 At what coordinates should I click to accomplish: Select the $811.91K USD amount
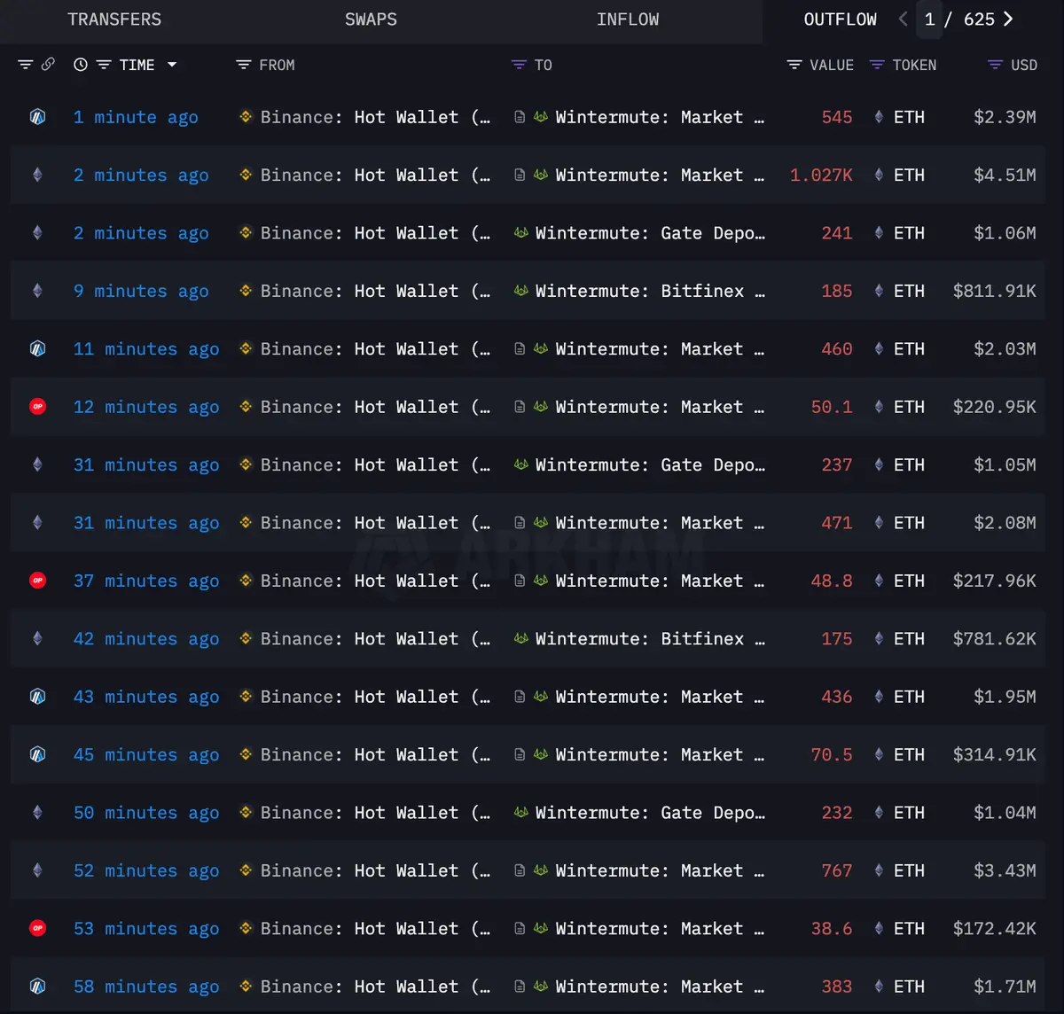(x=994, y=291)
